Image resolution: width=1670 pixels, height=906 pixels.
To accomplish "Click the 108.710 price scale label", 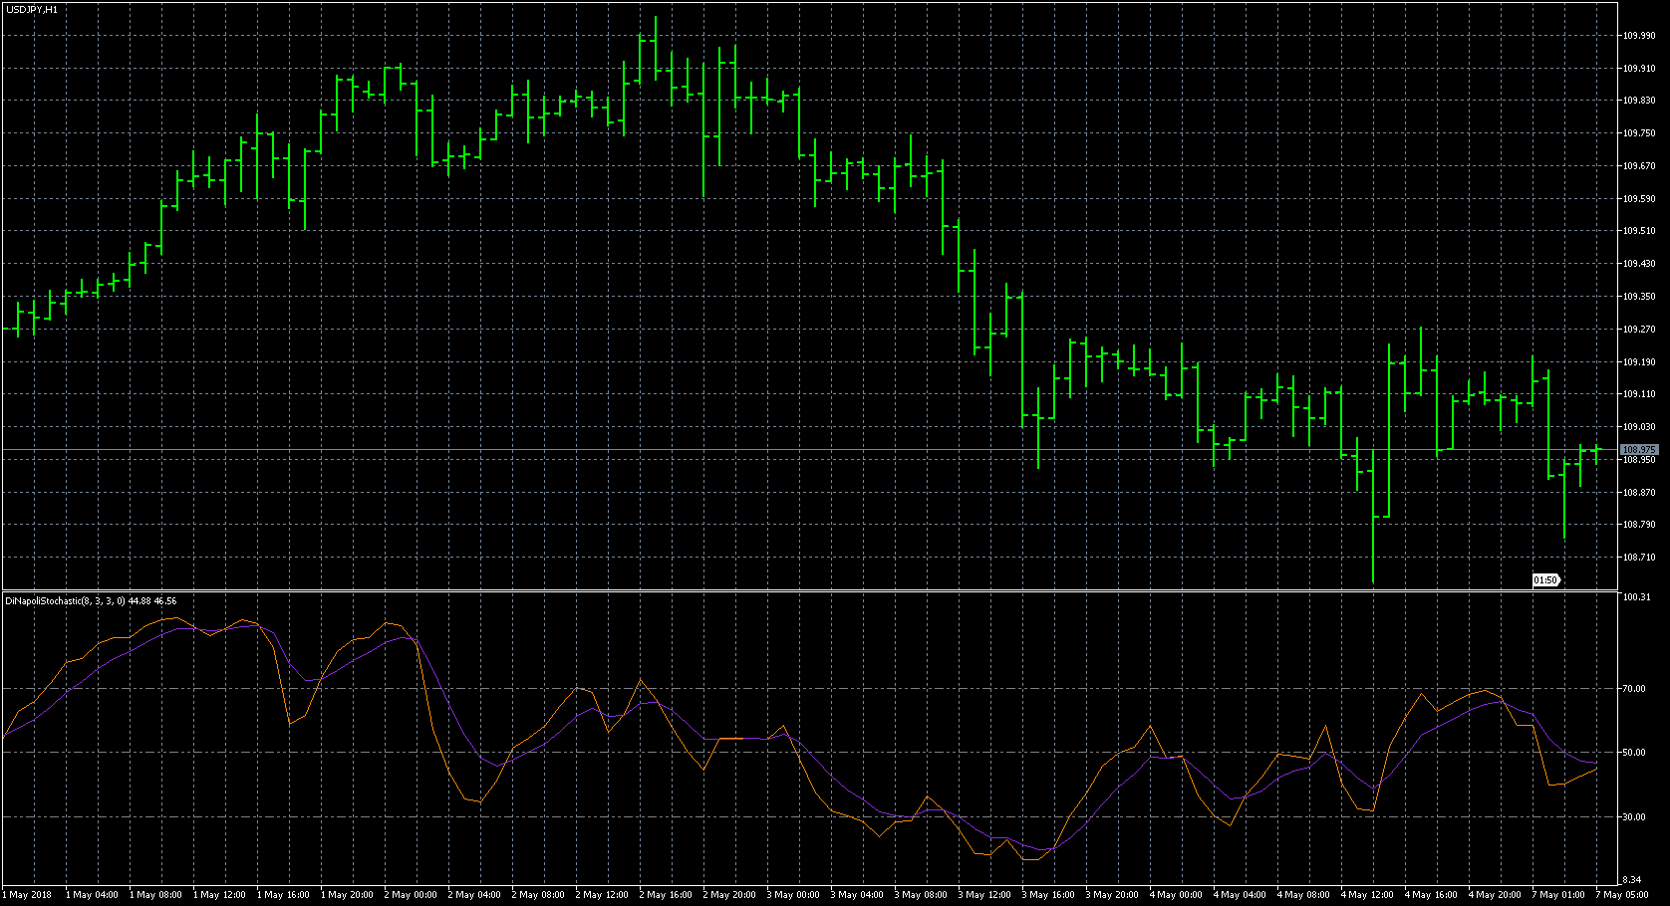I will click(1639, 558).
